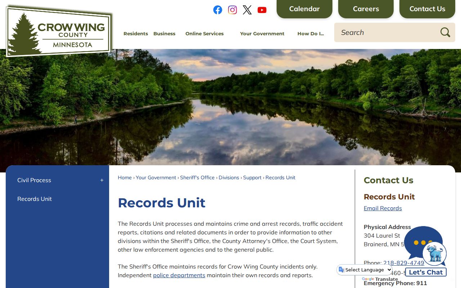Viewport: 461px width, 288px height.
Task: Click the Email Records link
Action: [383, 208]
